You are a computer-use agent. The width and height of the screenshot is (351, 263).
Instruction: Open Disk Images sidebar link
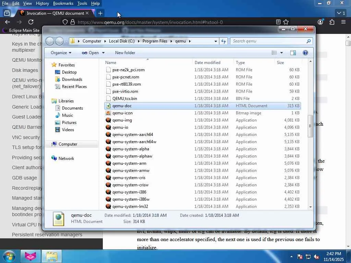(x=25, y=70)
